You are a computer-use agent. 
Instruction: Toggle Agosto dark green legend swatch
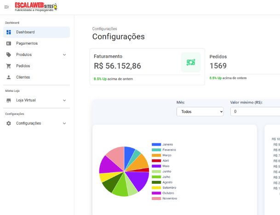(x=156, y=182)
